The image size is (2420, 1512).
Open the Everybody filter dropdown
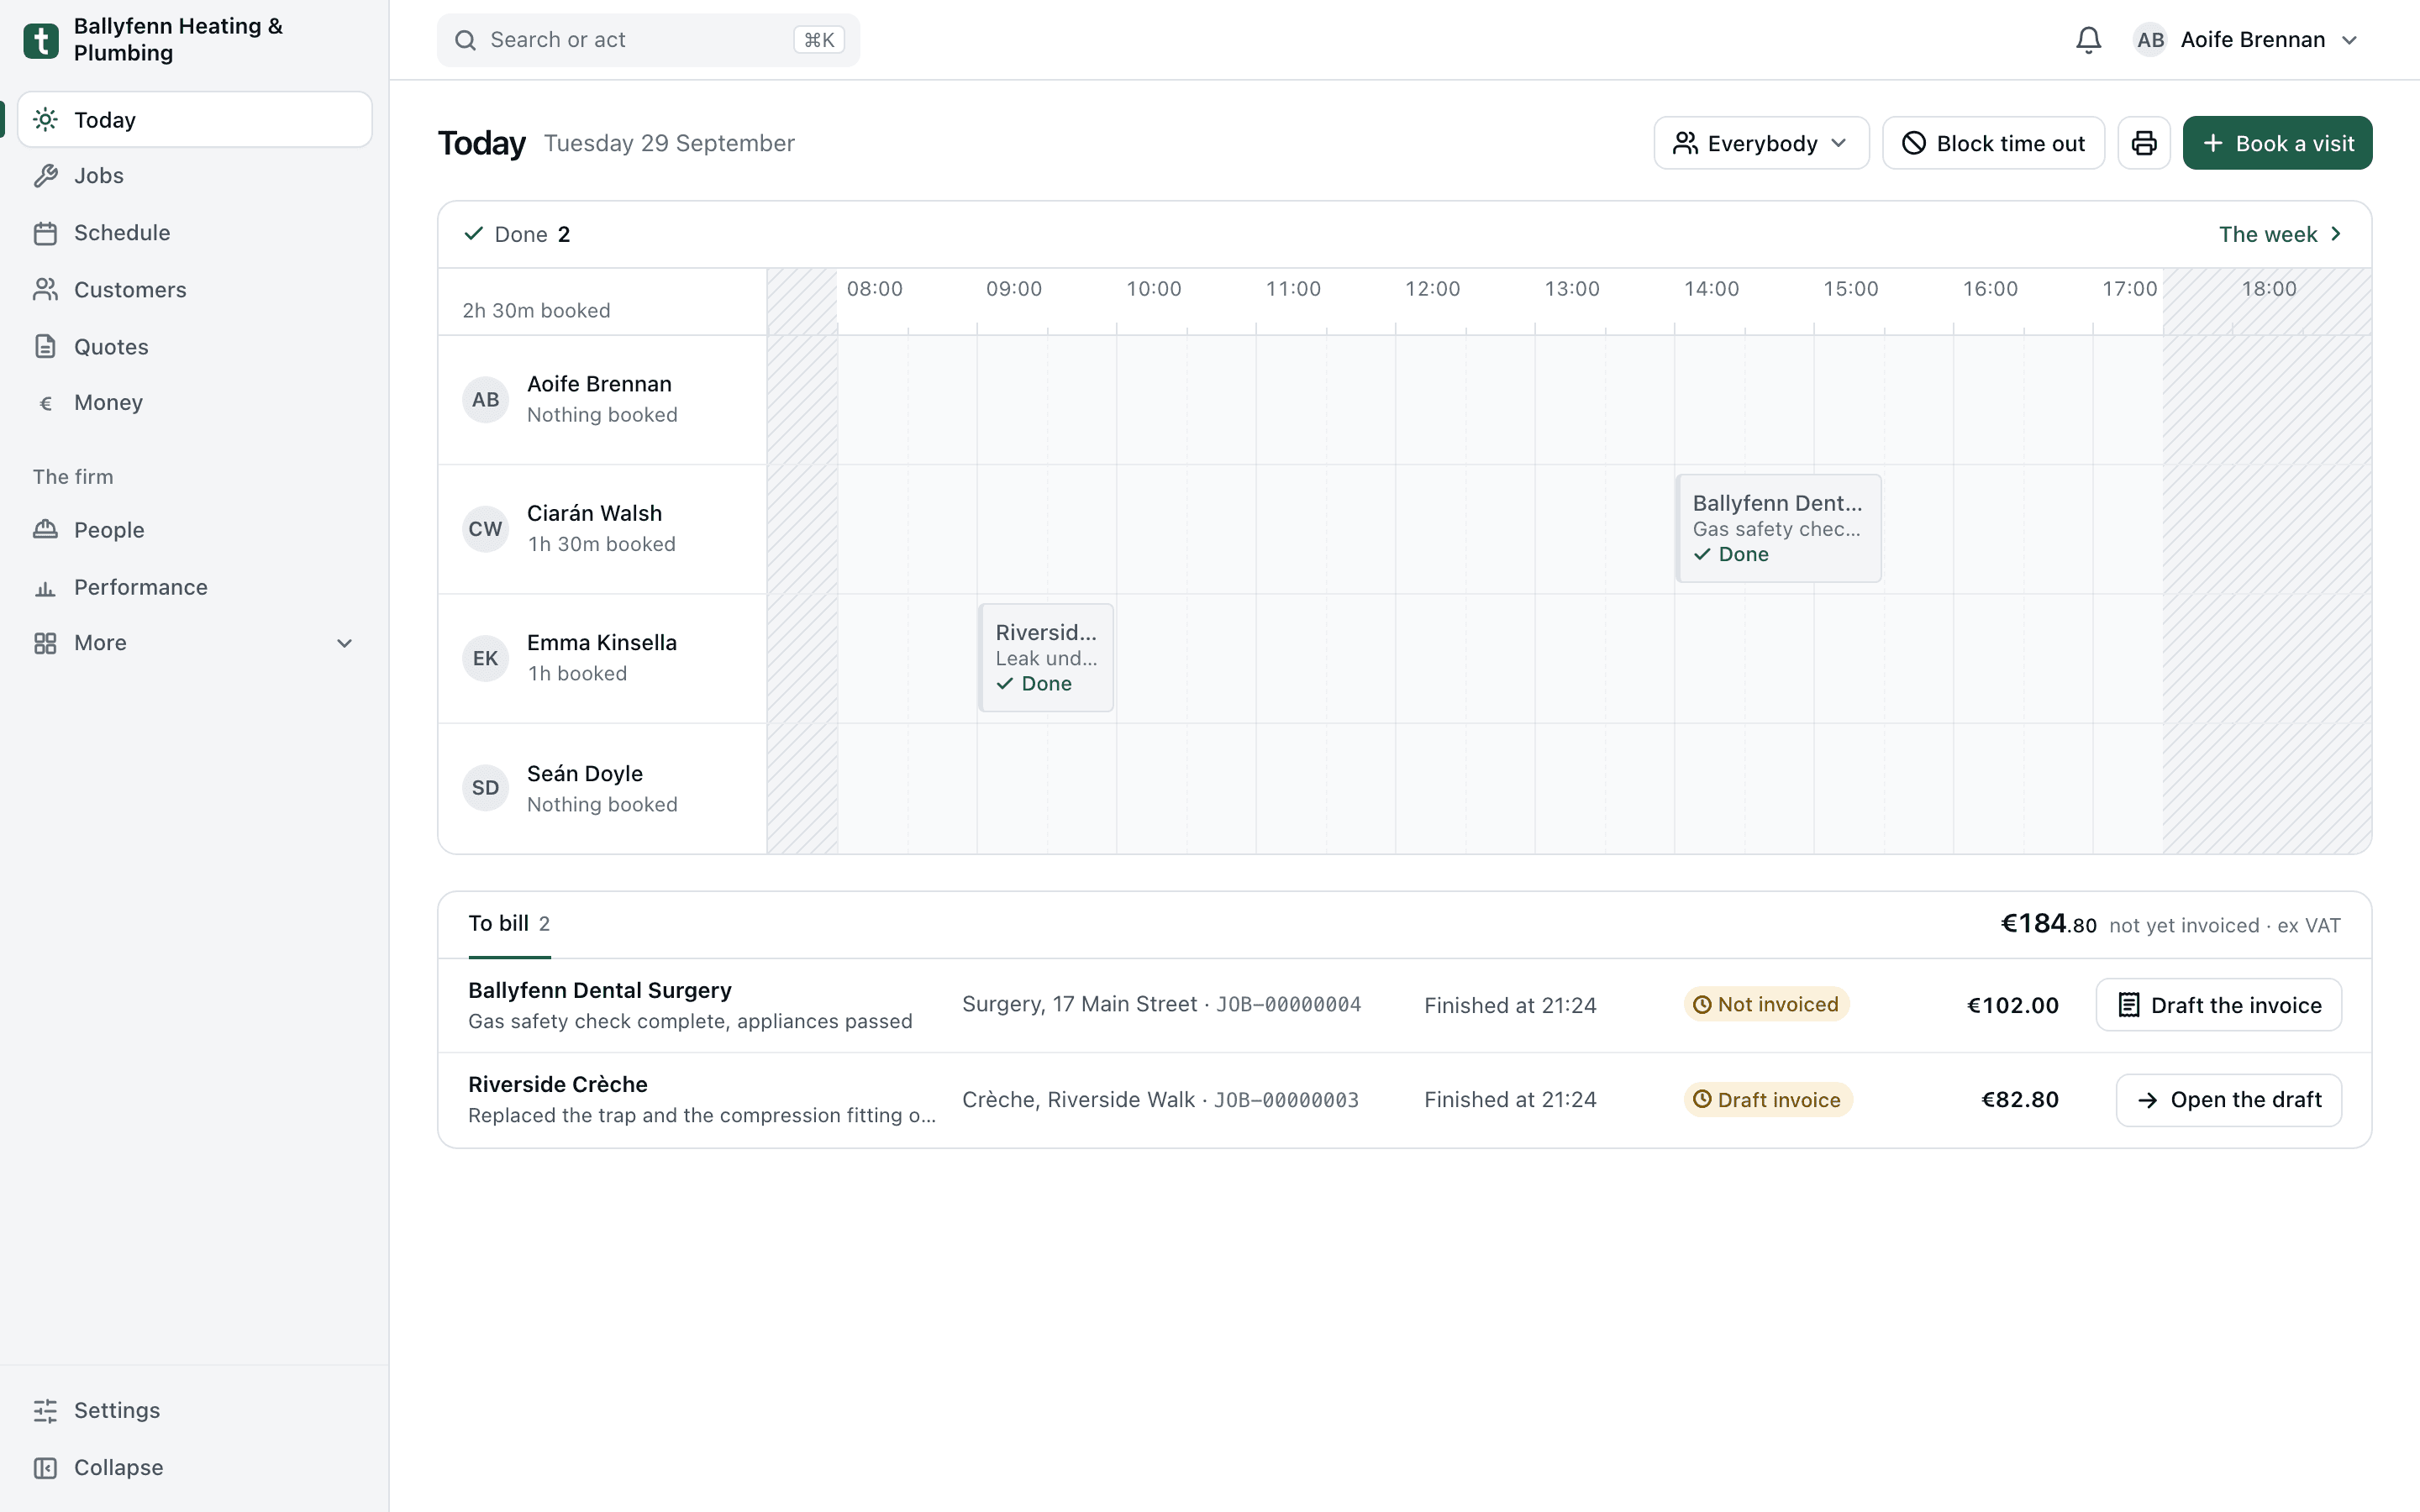pyautogui.click(x=1761, y=143)
